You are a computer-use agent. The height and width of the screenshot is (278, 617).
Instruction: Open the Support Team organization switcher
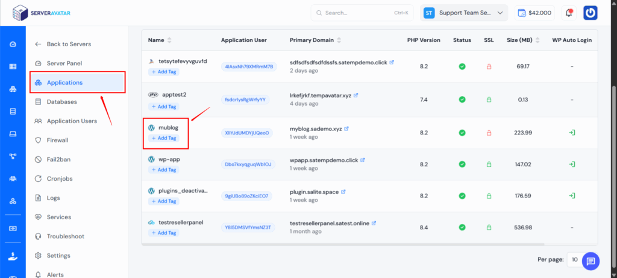click(x=464, y=13)
